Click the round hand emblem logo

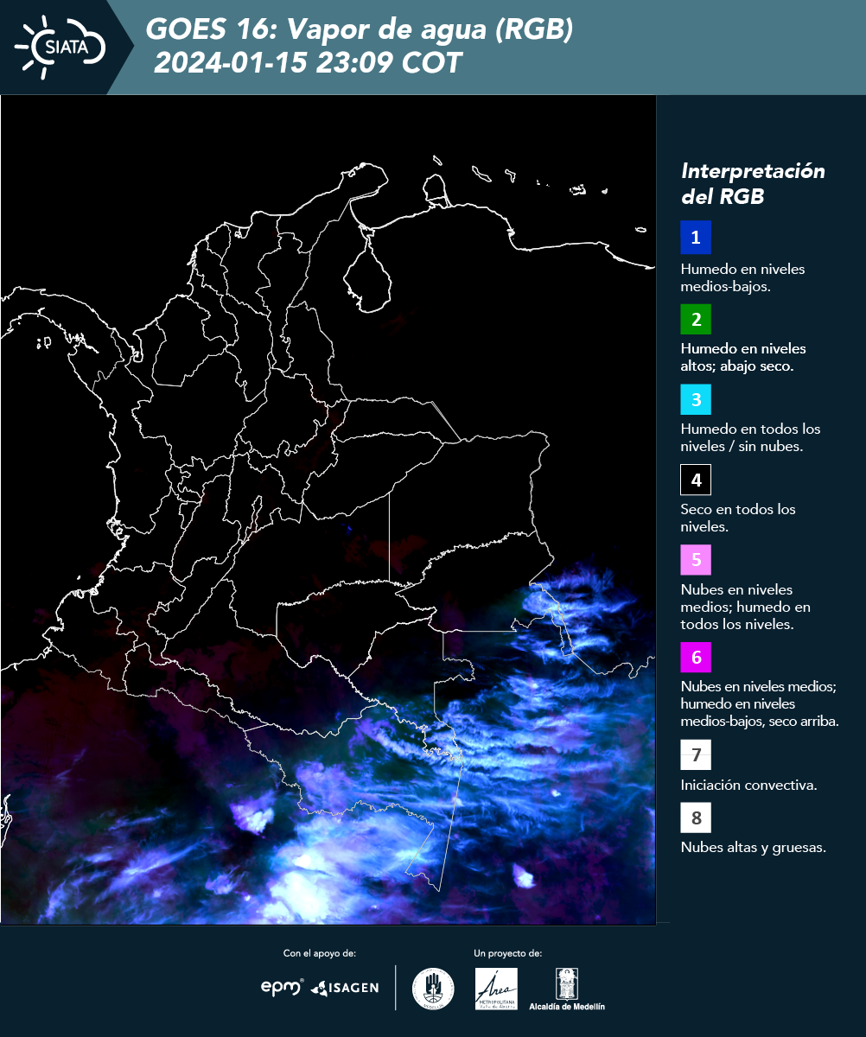pyautogui.click(x=433, y=989)
